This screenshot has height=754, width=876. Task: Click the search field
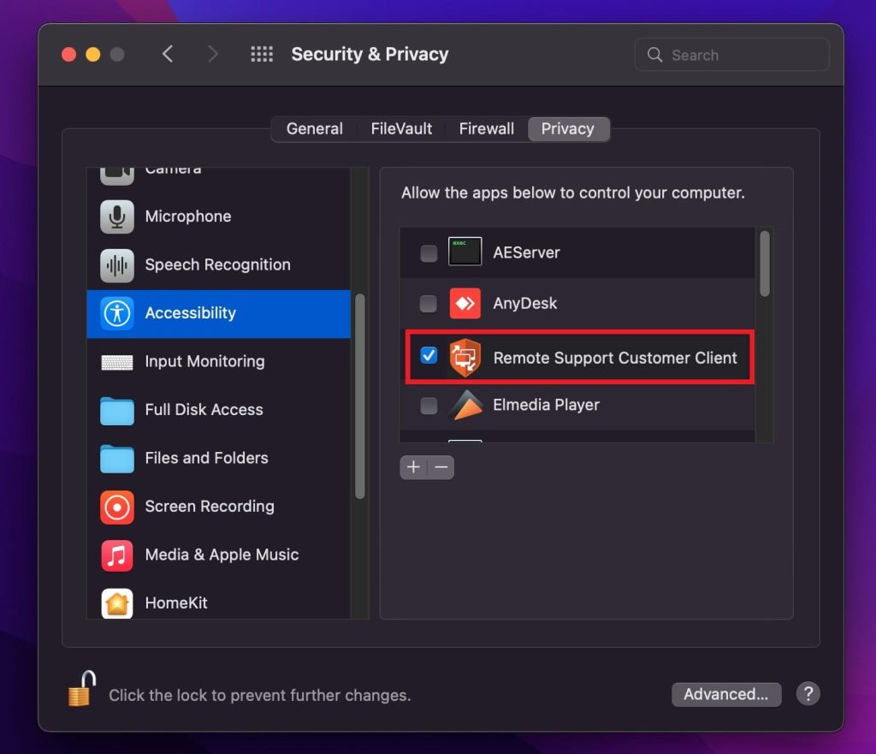click(731, 54)
